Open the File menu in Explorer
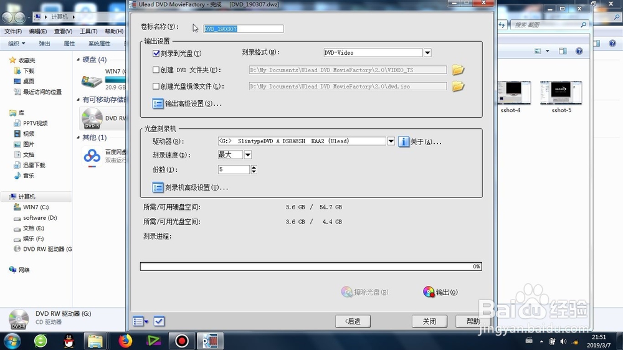This screenshot has width=623, height=350. 13,31
